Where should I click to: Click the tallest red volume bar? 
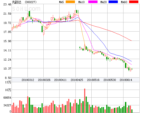(x=85, y=101)
